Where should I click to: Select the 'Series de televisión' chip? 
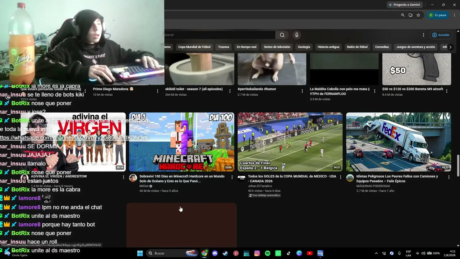[x=277, y=47]
